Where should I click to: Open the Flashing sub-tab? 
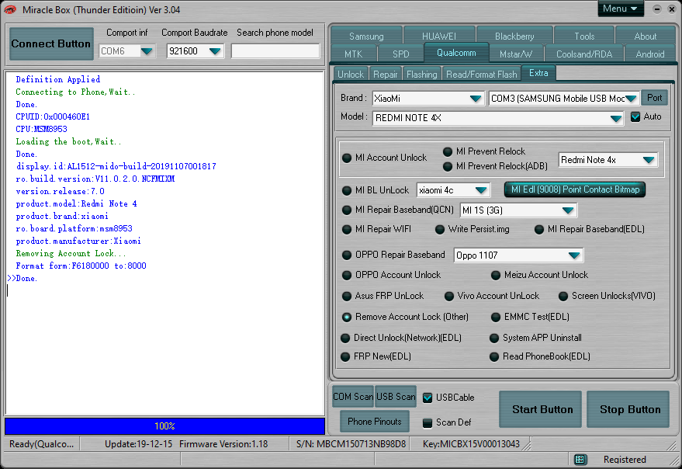[421, 74]
